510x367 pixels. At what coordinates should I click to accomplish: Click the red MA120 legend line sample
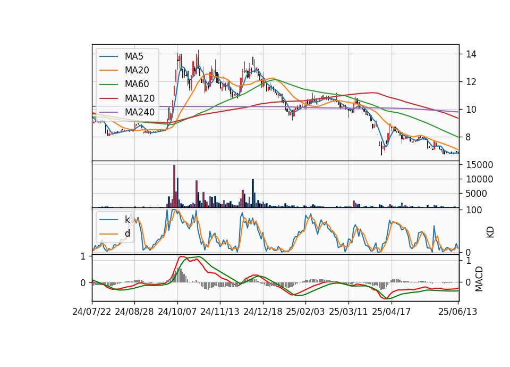pos(108,98)
